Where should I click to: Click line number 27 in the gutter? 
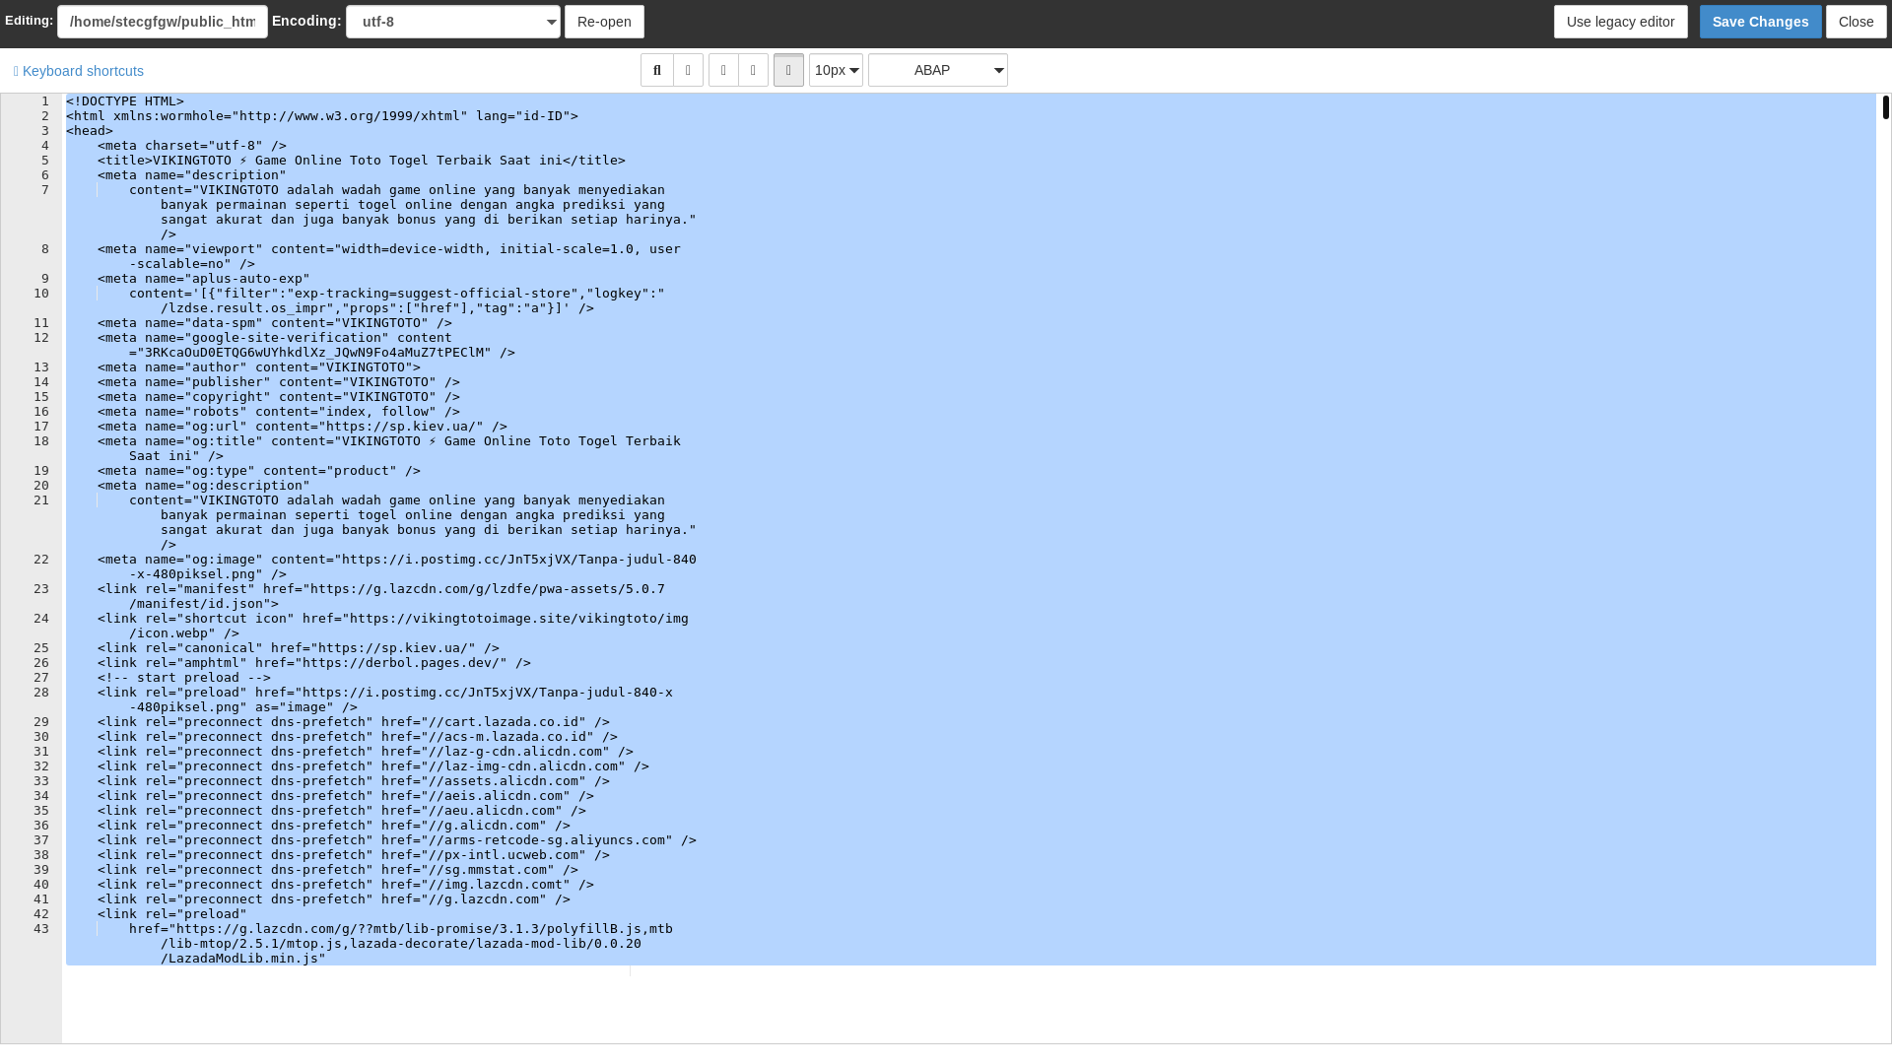click(x=41, y=678)
